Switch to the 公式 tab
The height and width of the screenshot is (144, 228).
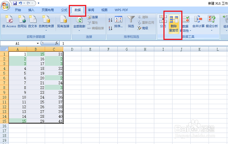[64, 10]
